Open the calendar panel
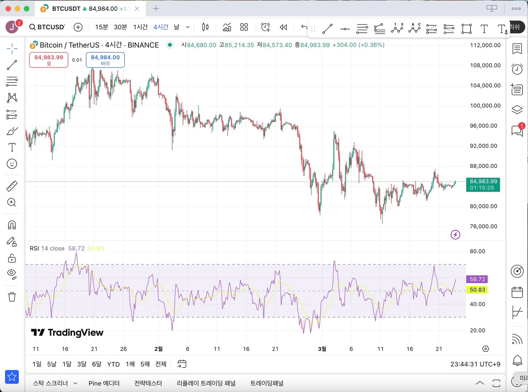This screenshot has height=392, width=528. click(517, 292)
